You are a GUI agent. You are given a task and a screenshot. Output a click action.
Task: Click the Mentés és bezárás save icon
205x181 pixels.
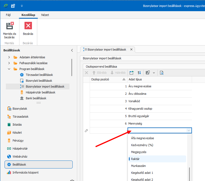pyautogui.click(x=10, y=26)
